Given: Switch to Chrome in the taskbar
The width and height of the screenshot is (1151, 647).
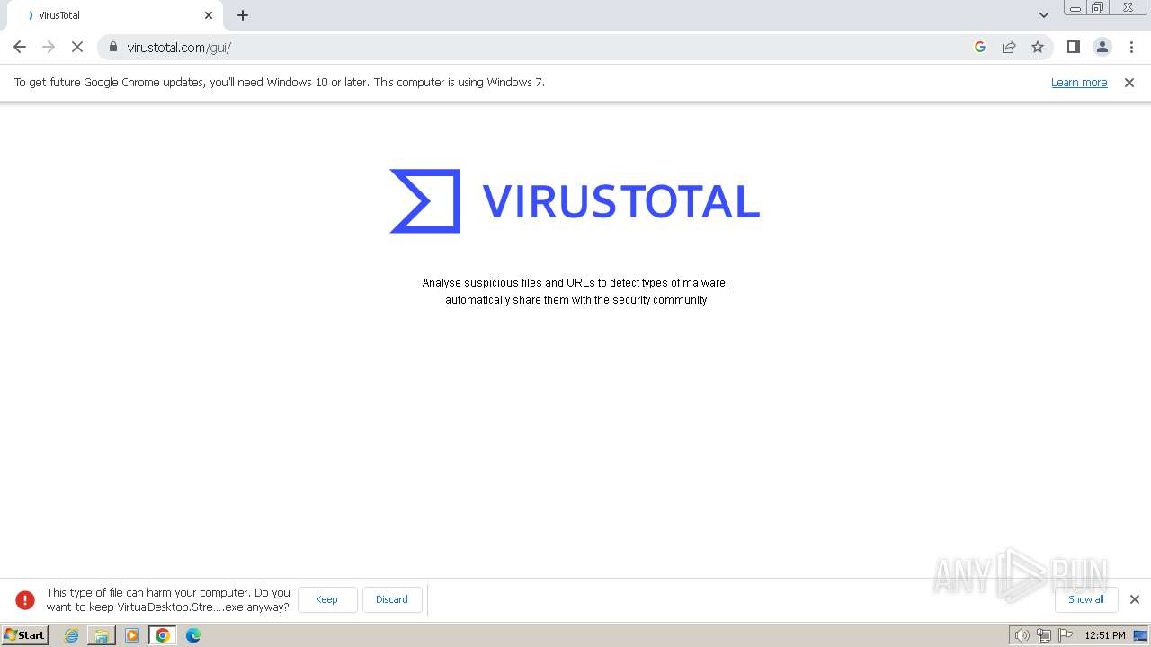Looking at the screenshot, I should pyautogui.click(x=163, y=635).
